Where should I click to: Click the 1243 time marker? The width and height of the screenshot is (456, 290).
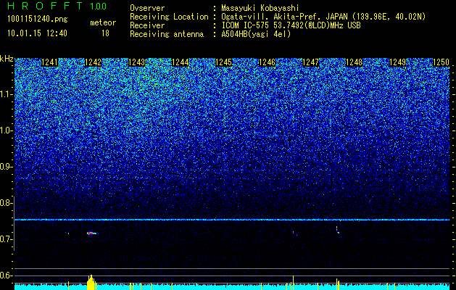click(x=137, y=62)
